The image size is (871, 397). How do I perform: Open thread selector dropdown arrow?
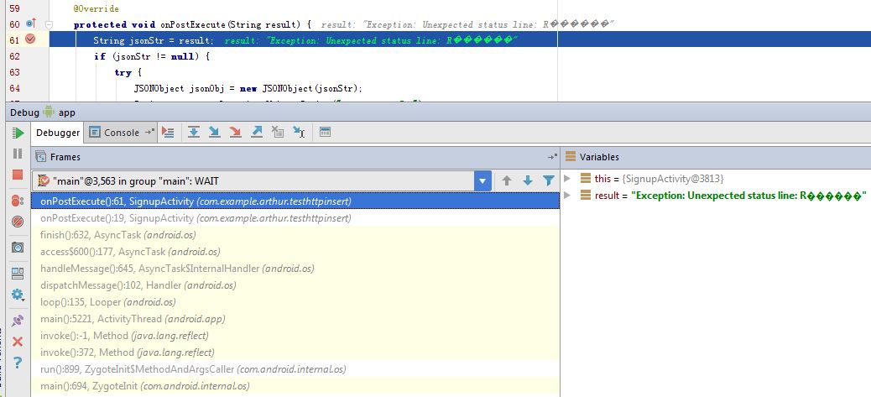pos(482,181)
